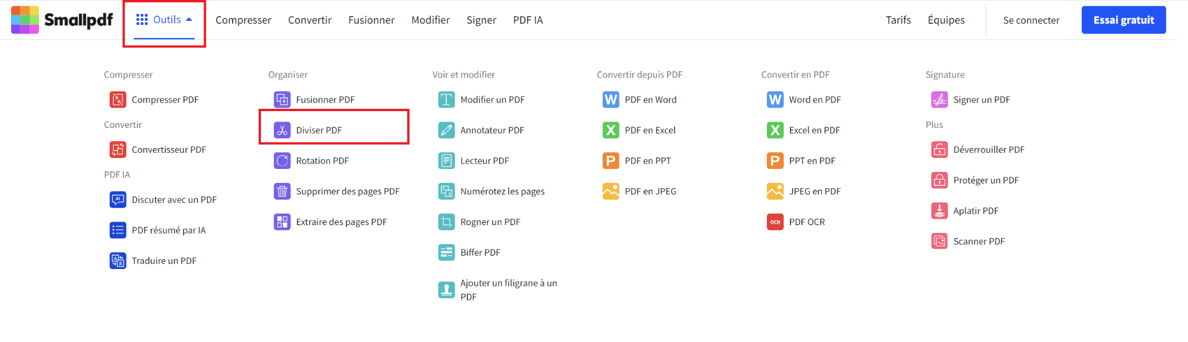Click the Se connecter link
The image size is (1188, 342).
(1031, 20)
